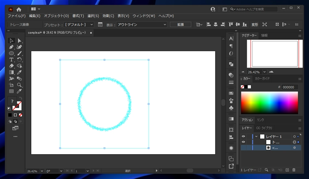
Task: Click the Edit Toolbar three dots
Action: pyautogui.click(x=15, y=136)
